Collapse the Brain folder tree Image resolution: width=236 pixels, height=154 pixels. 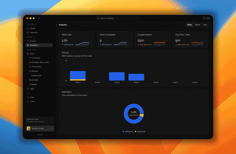[36, 54]
